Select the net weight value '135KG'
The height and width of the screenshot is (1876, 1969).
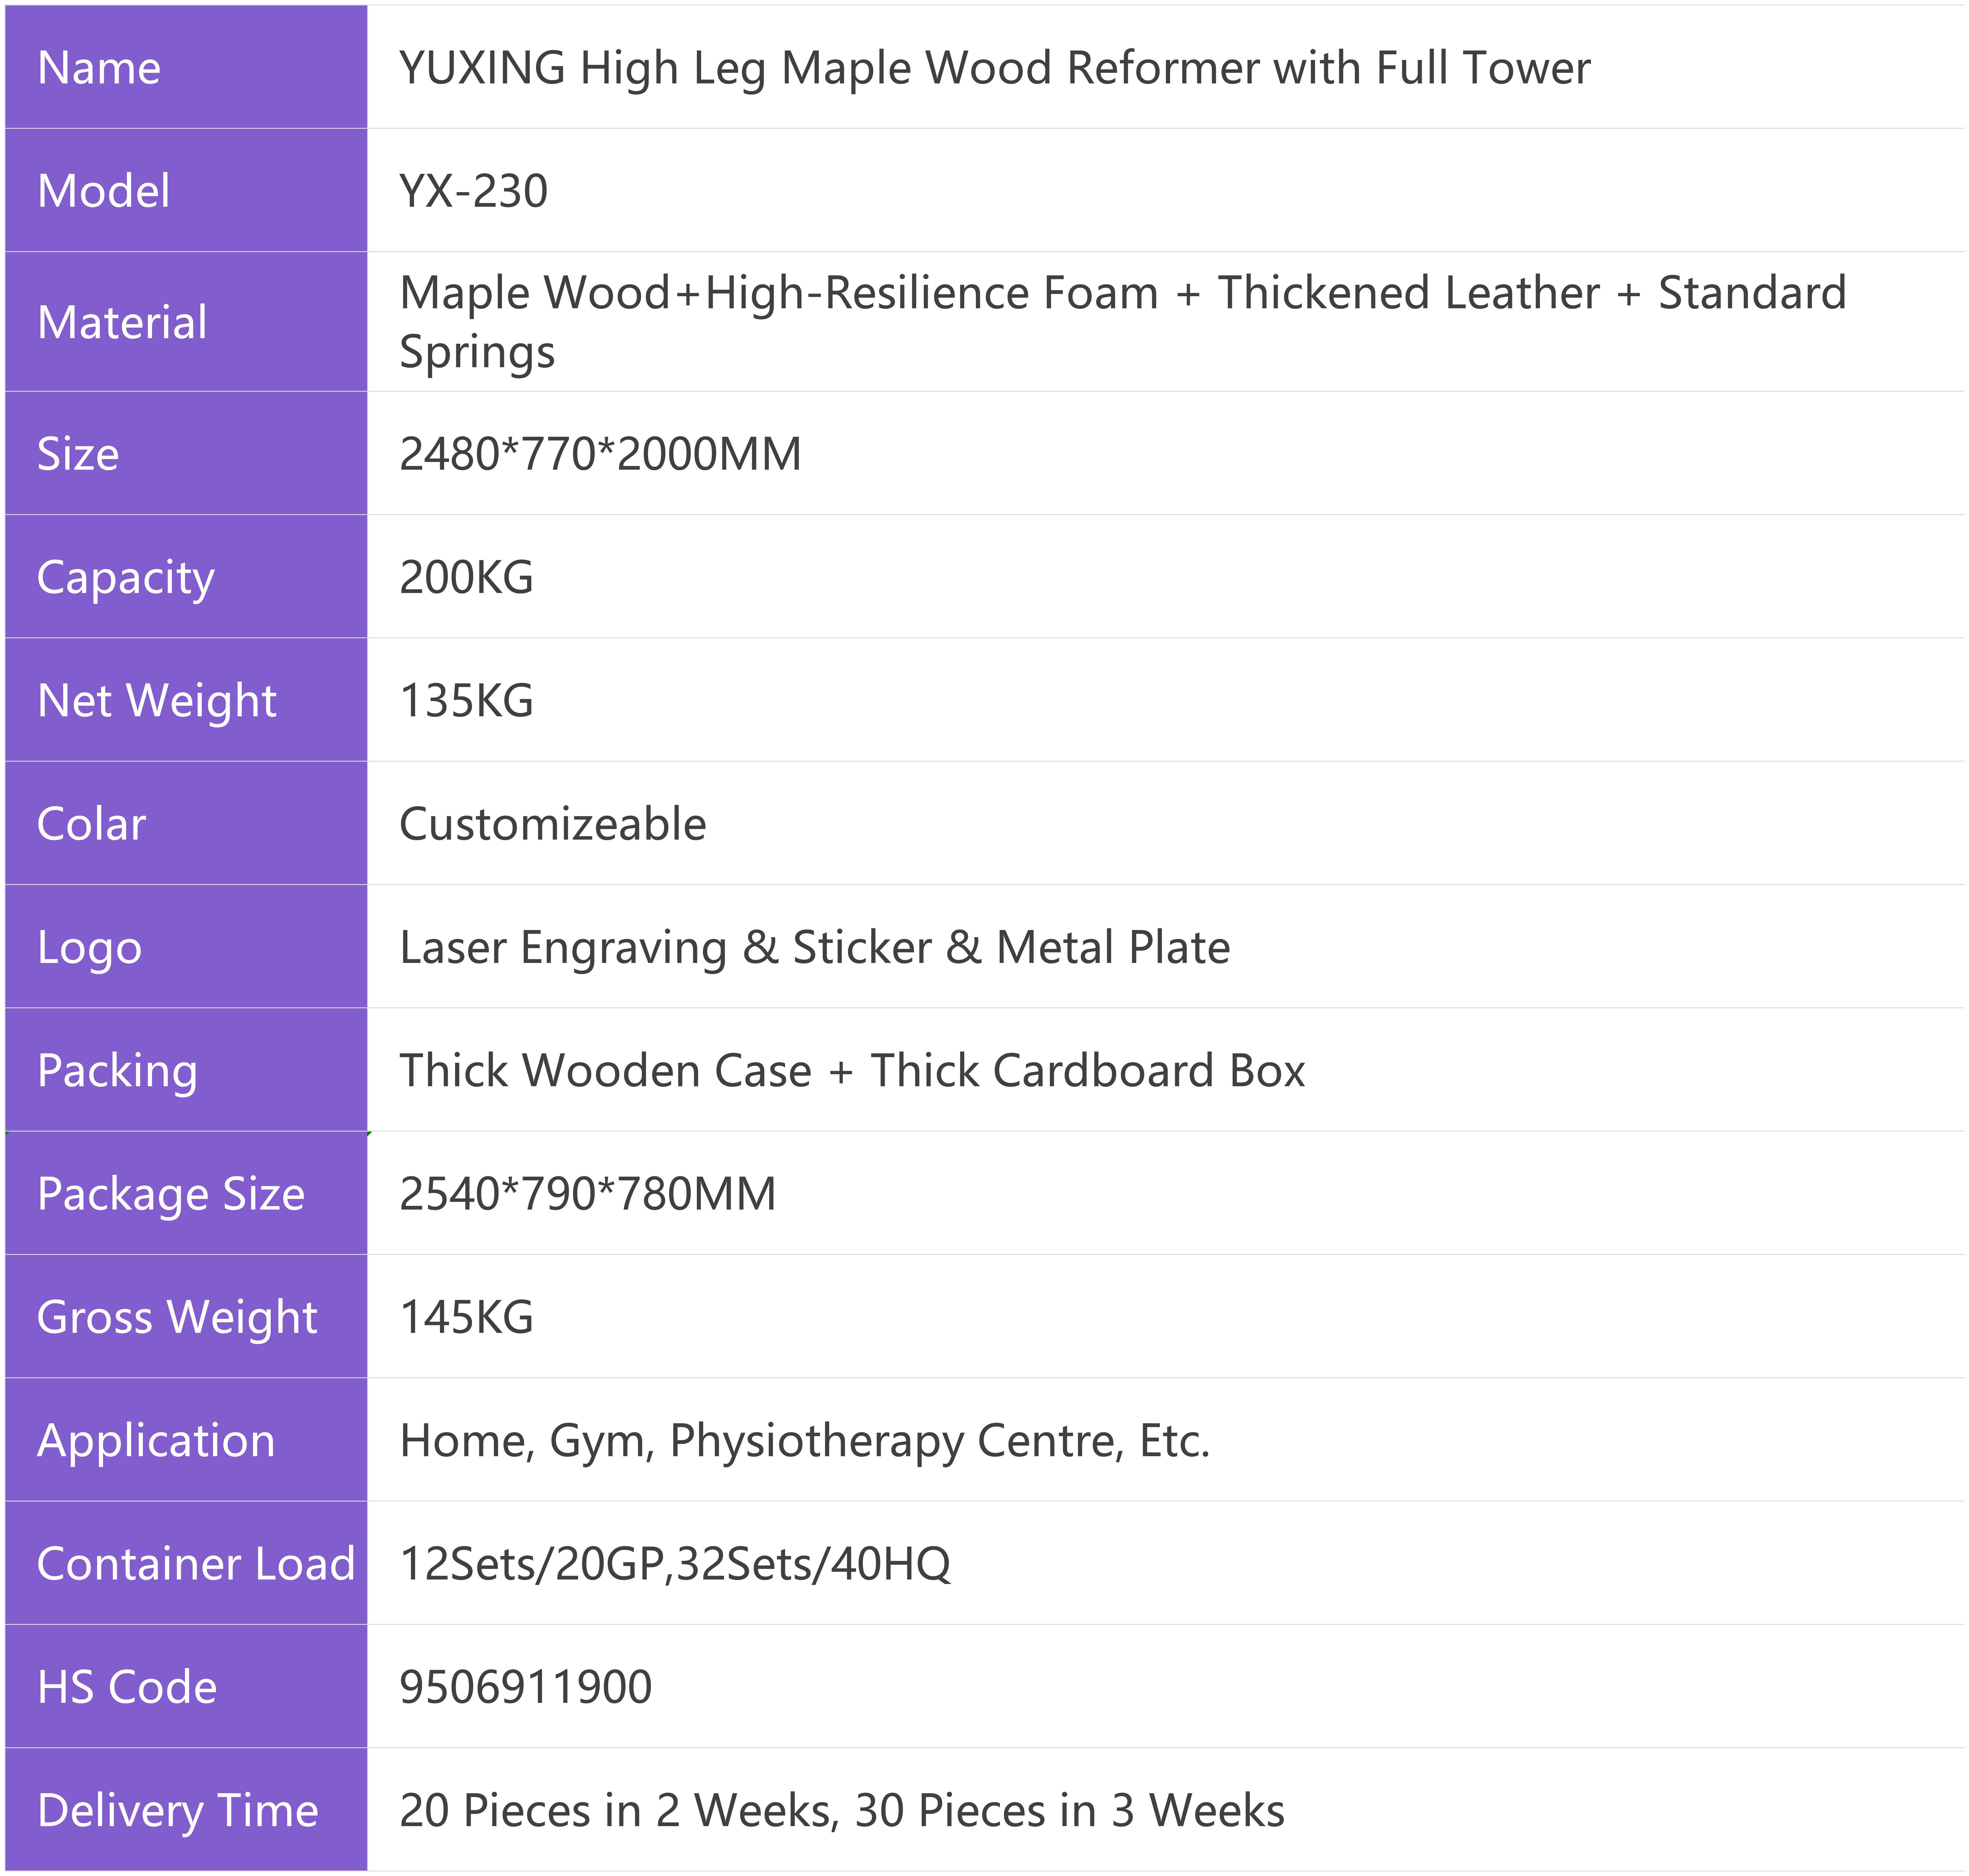pos(466,700)
